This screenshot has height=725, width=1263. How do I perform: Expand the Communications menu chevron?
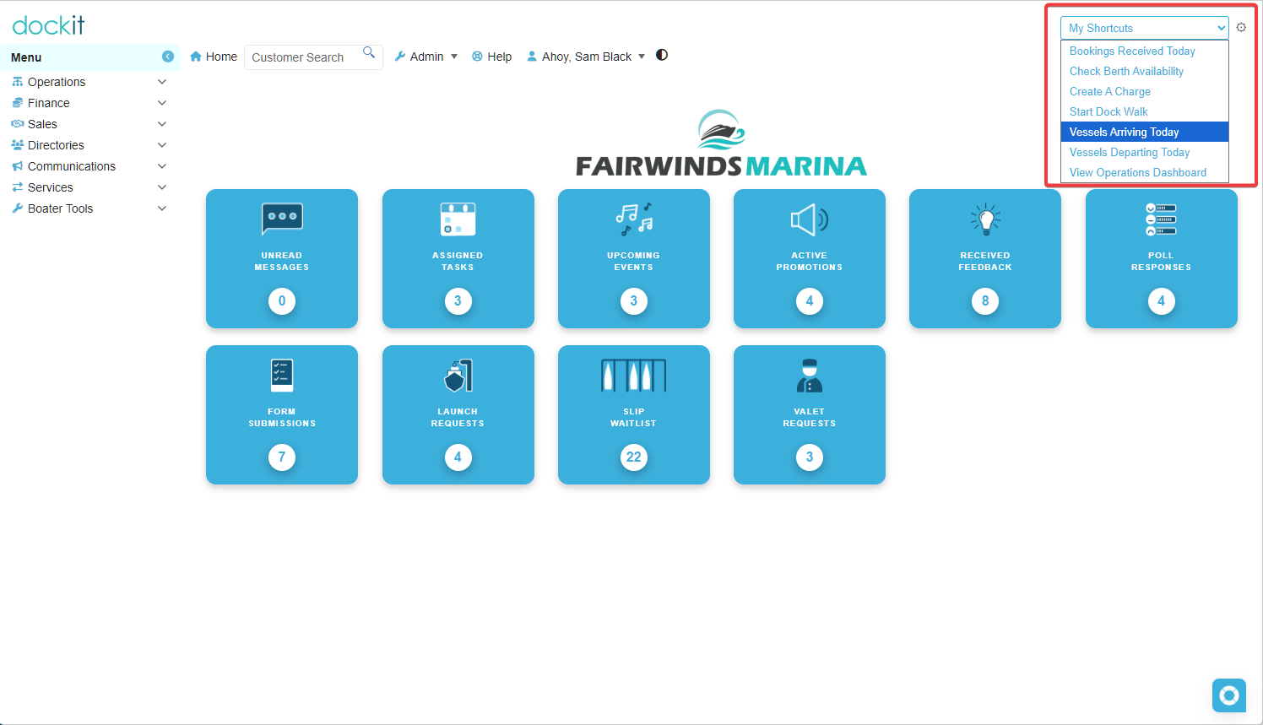point(162,166)
